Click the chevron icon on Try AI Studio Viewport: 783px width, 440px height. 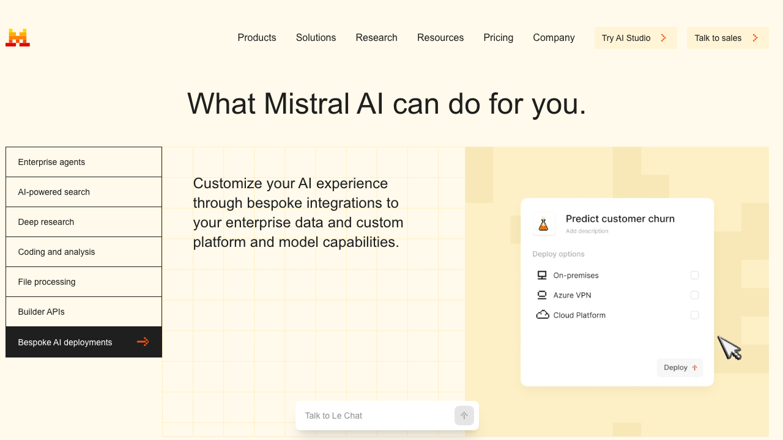coord(664,37)
